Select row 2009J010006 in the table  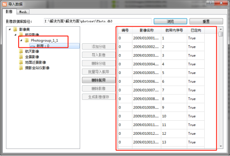[x=161, y=82]
